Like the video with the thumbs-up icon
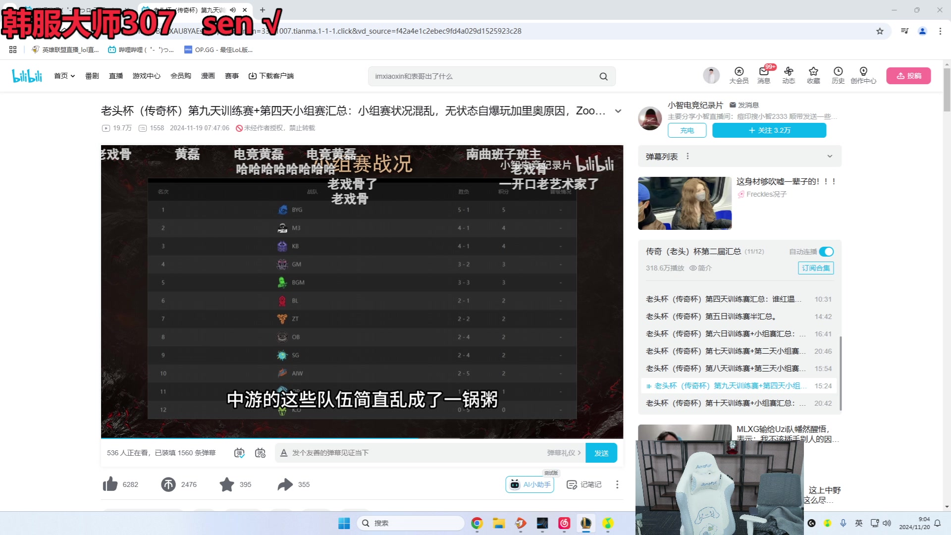951x535 pixels. click(110, 484)
